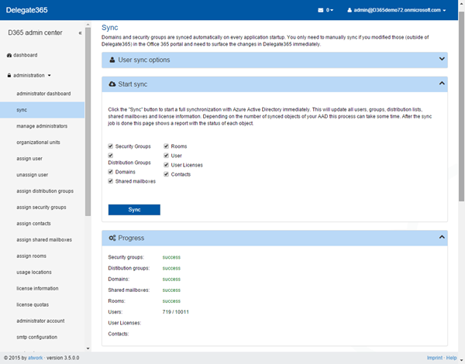This screenshot has height=364, width=465.
Task: Click the user icon in User sync options
Action: [x=113, y=60]
